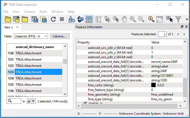This screenshot has height=118, width=190.
Task: Activate the Orbit cube tool
Action: [x=107, y=19]
